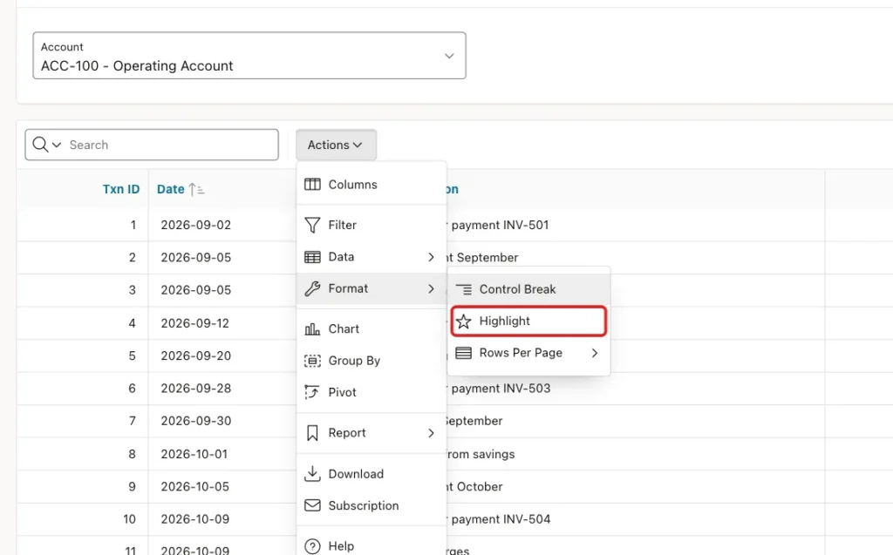
Task: Click the Chart bar graph icon
Action: coord(312,329)
